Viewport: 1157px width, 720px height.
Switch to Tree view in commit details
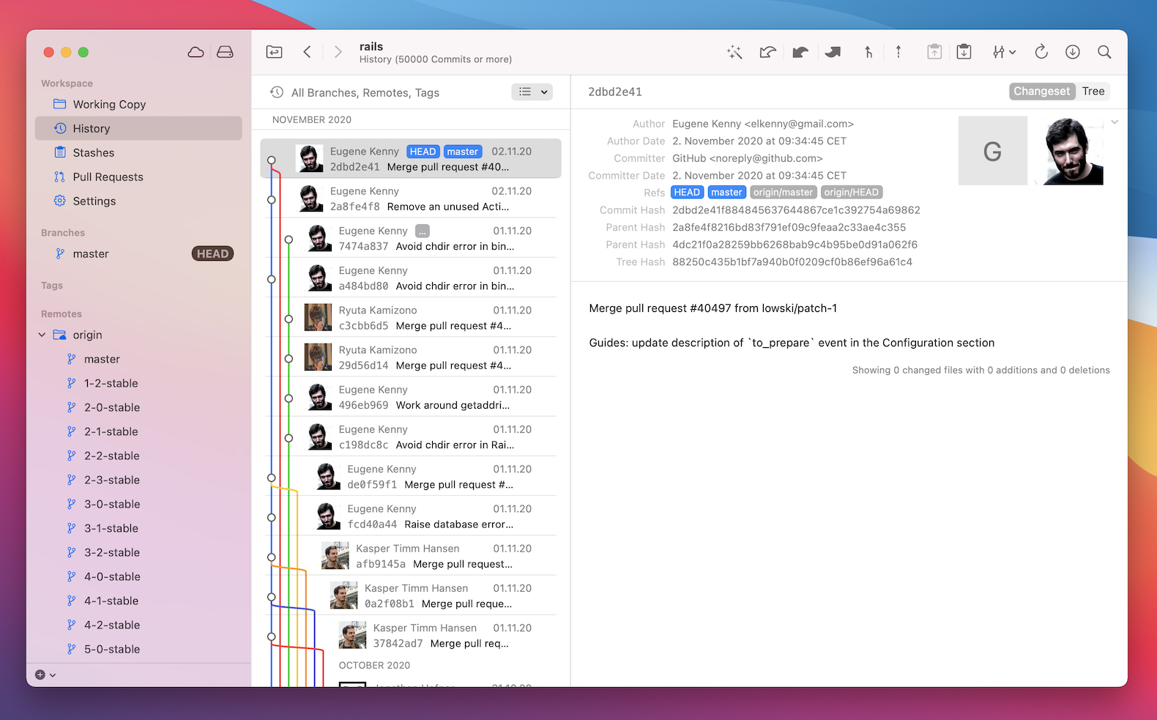[x=1093, y=91]
